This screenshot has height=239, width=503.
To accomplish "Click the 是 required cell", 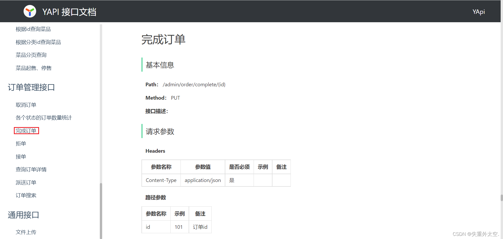I will pyautogui.click(x=239, y=180).
